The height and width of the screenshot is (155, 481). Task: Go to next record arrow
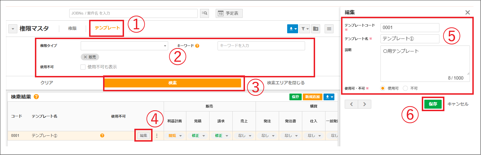click(x=365, y=104)
